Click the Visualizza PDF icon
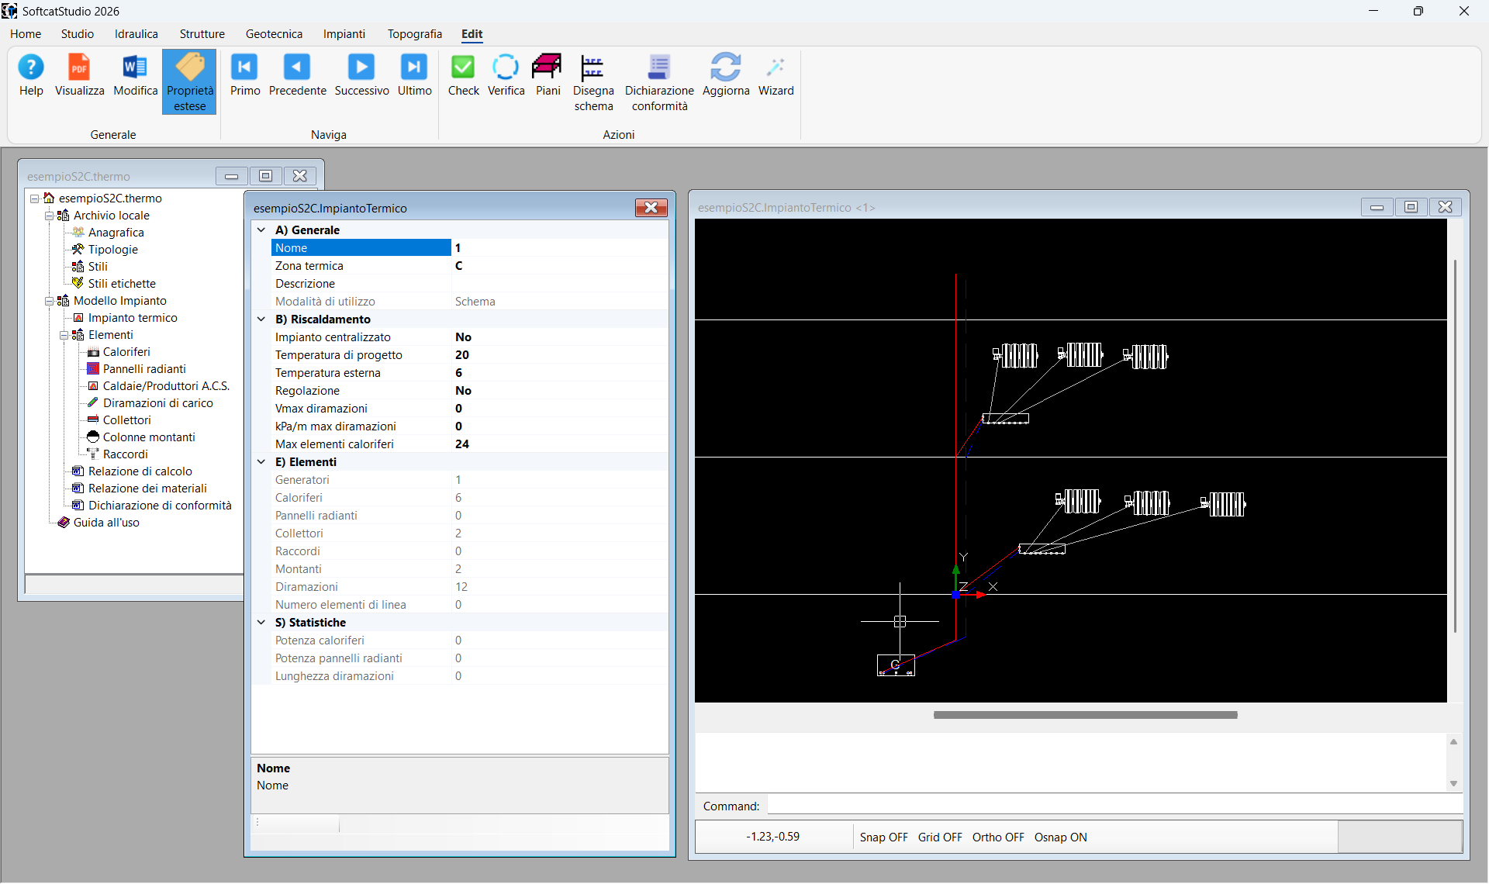Screen dimensions: 1489x884 79,75
